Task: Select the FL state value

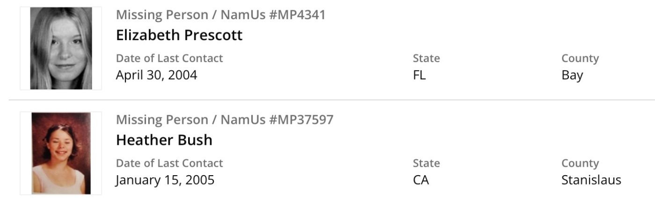Action: click(x=419, y=75)
